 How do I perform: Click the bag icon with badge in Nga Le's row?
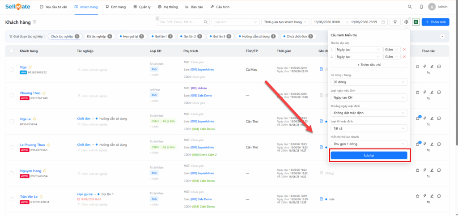coord(418,118)
